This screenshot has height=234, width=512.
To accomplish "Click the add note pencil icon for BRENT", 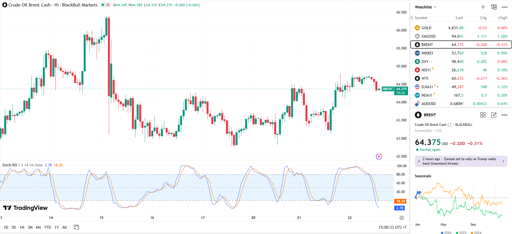I will 494,115.
